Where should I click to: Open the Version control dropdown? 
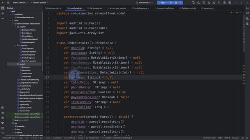(39, 3)
